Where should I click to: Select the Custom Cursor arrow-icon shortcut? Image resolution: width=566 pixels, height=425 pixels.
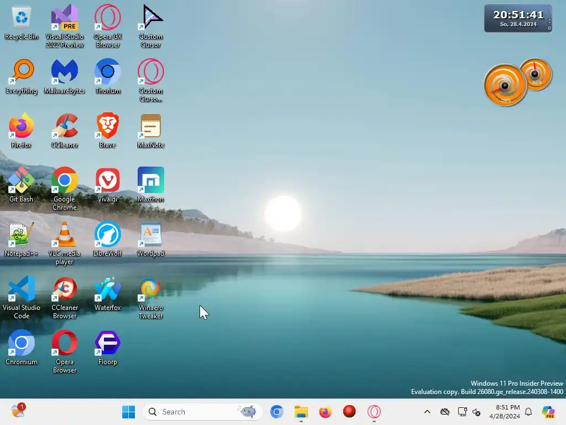click(x=151, y=27)
